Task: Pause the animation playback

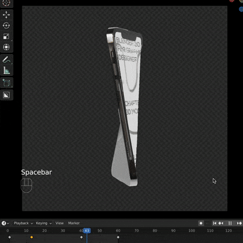Action: click(230, 223)
